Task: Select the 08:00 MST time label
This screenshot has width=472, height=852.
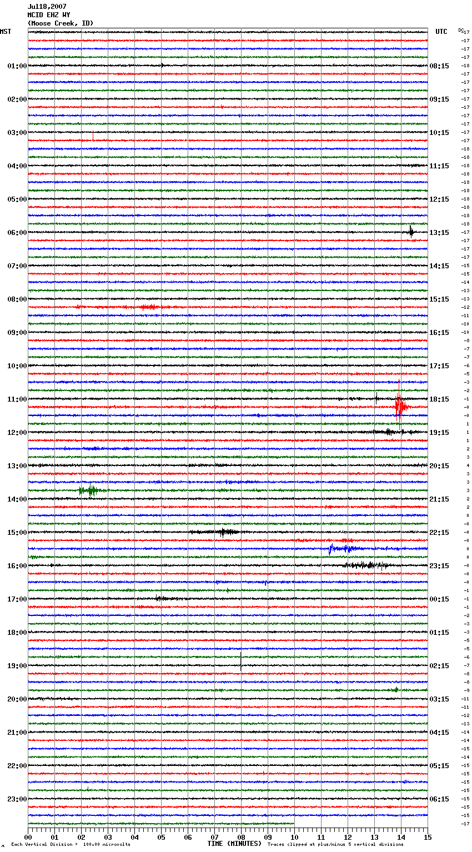Action: click(x=17, y=299)
